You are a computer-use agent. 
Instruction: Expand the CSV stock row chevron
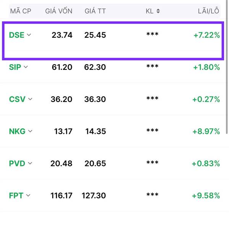pos(30,99)
